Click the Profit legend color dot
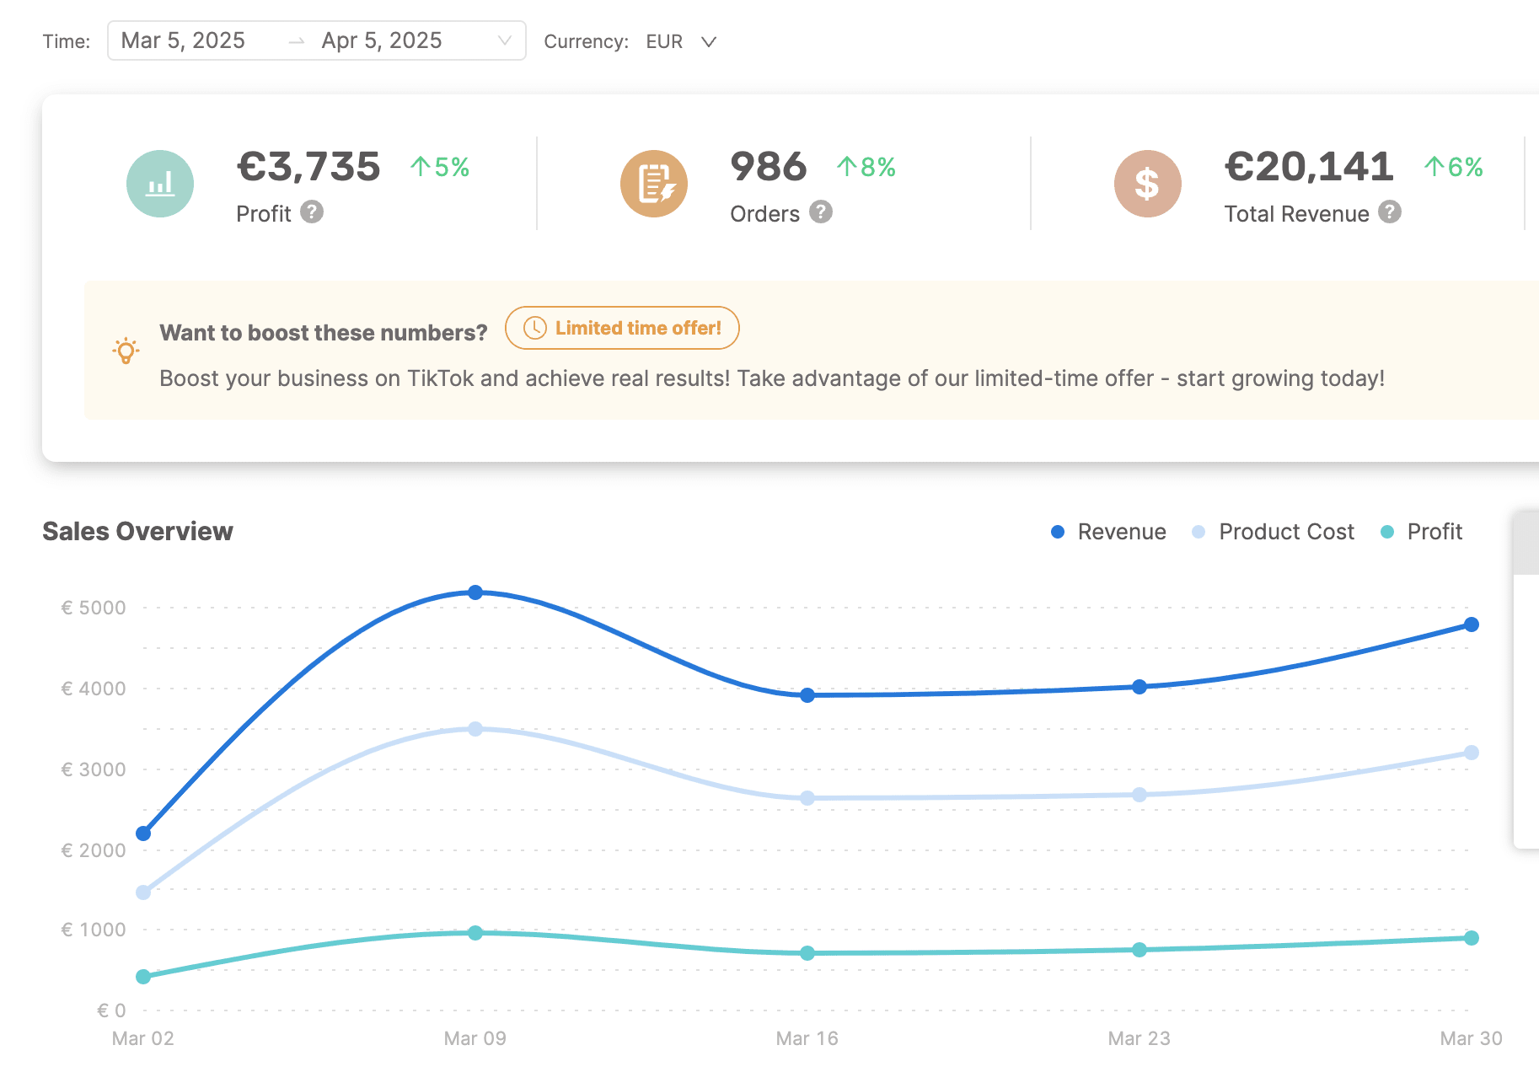Screen dimensions: 1539x1072 1387,532
